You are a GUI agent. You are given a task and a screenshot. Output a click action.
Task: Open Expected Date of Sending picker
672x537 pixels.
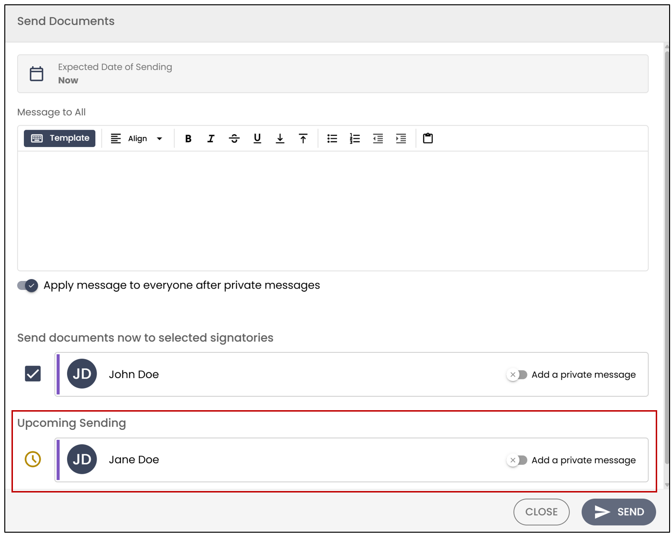333,74
